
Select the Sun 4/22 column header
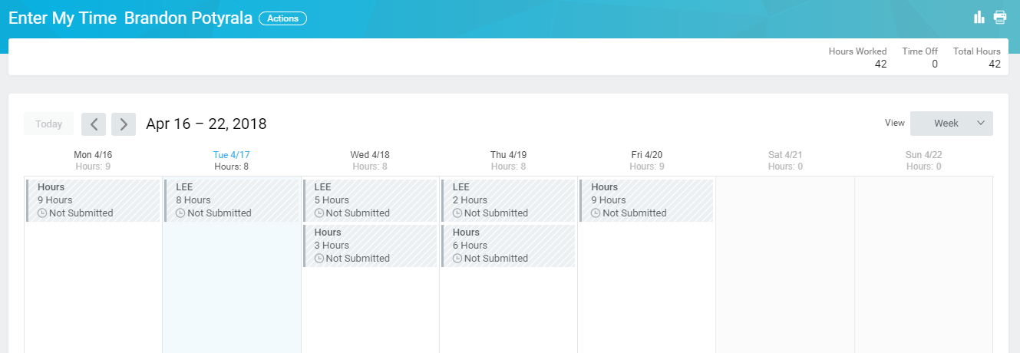pyautogui.click(x=923, y=155)
